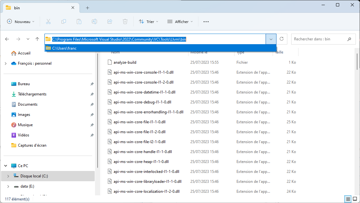Refresh the current folder view
The image size is (360, 203).
click(x=282, y=39)
